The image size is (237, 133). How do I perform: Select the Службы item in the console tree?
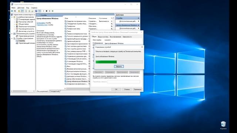click(21, 41)
